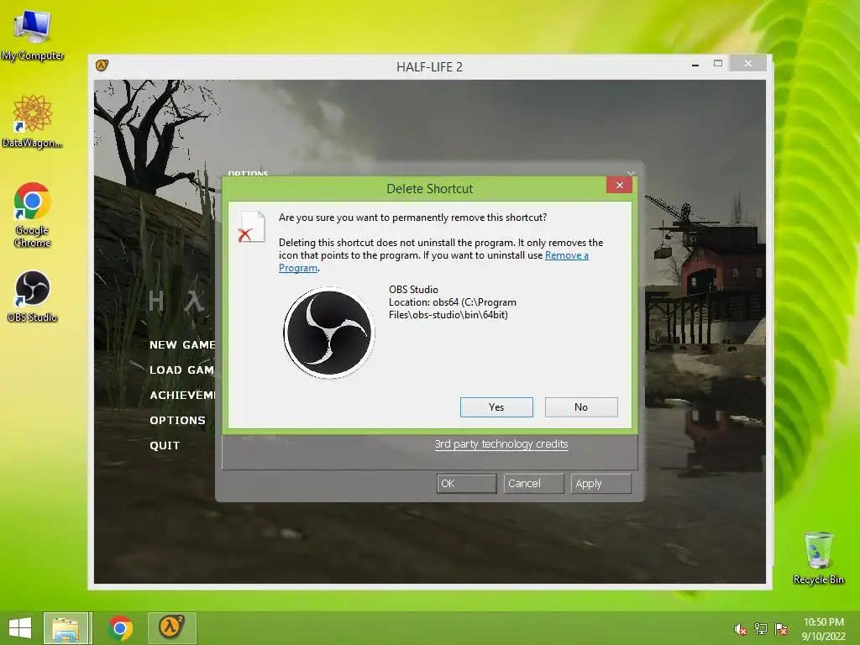Screen dimensions: 860x645
Task: Confirm shortcut deletion with Yes button
Action: (x=496, y=407)
